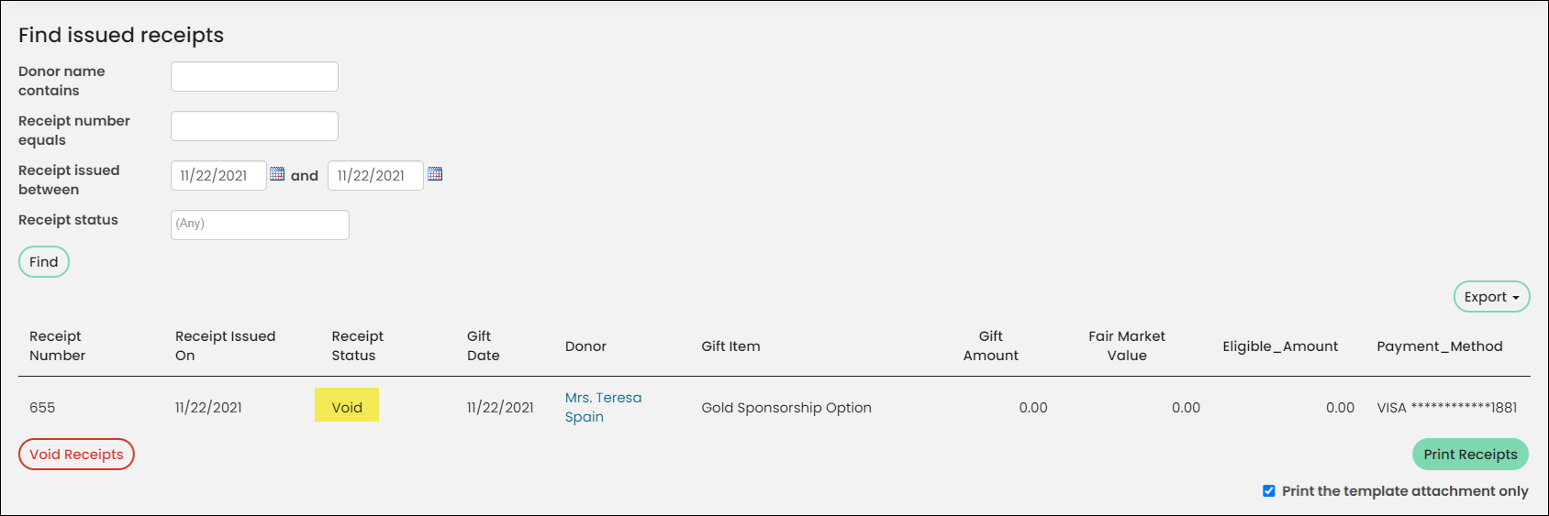This screenshot has height=516, width=1549.
Task: Sort by the Receipt Status column header
Action: (357, 346)
